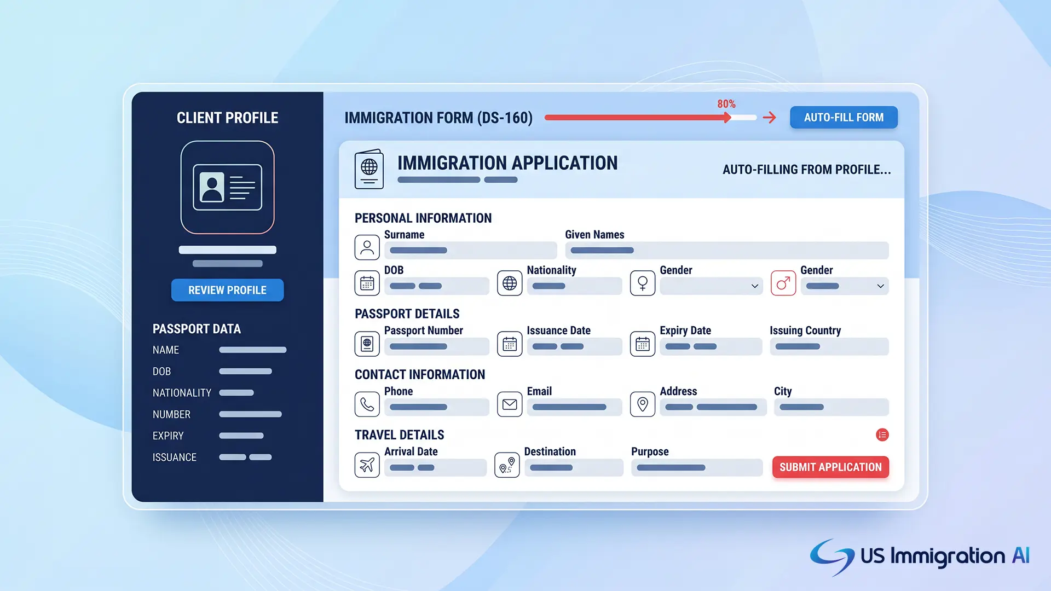1051x591 pixels.
Task: Click the NATIONALITY row in Passport Data
Action: (203, 393)
